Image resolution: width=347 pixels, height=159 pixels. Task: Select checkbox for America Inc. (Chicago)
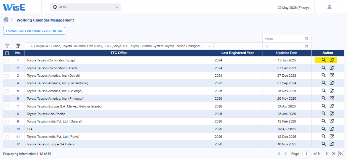pyautogui.click(x=7, y=91)
